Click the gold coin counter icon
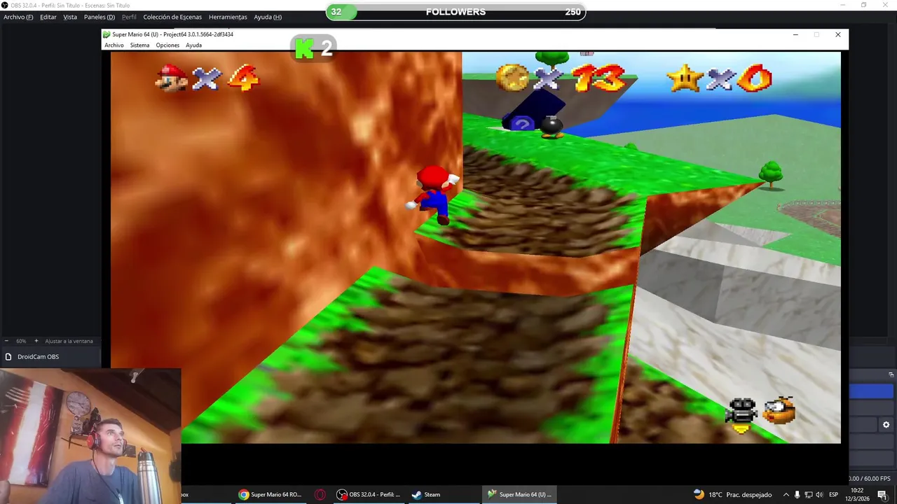The image size is (897, 504). (x=512, y=77)
